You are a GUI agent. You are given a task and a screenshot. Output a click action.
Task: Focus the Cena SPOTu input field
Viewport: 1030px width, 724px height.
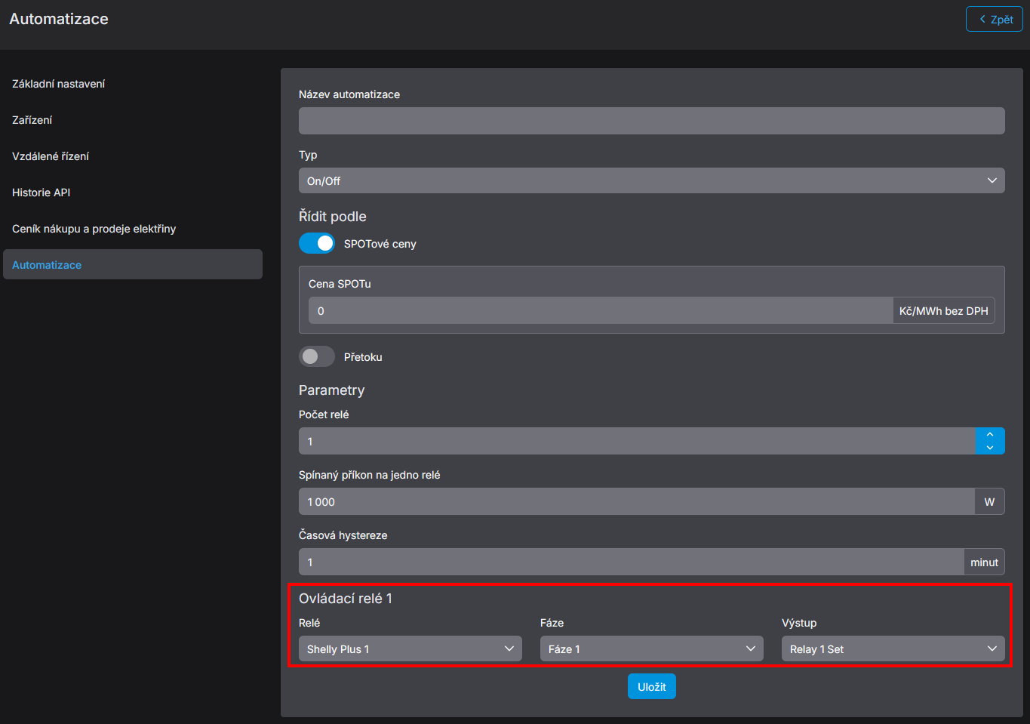tap(600, 311)
